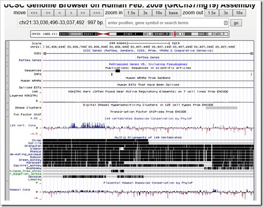Zoom in 10x

159,13
